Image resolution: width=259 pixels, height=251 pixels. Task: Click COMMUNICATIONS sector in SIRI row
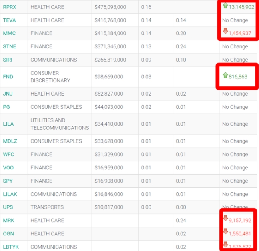(x=54, y=60)
